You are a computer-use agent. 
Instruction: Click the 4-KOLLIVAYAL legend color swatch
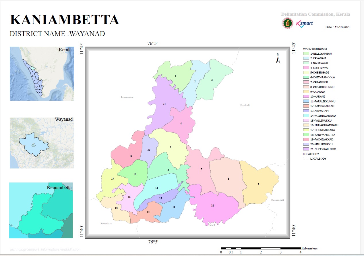point(306,68)
